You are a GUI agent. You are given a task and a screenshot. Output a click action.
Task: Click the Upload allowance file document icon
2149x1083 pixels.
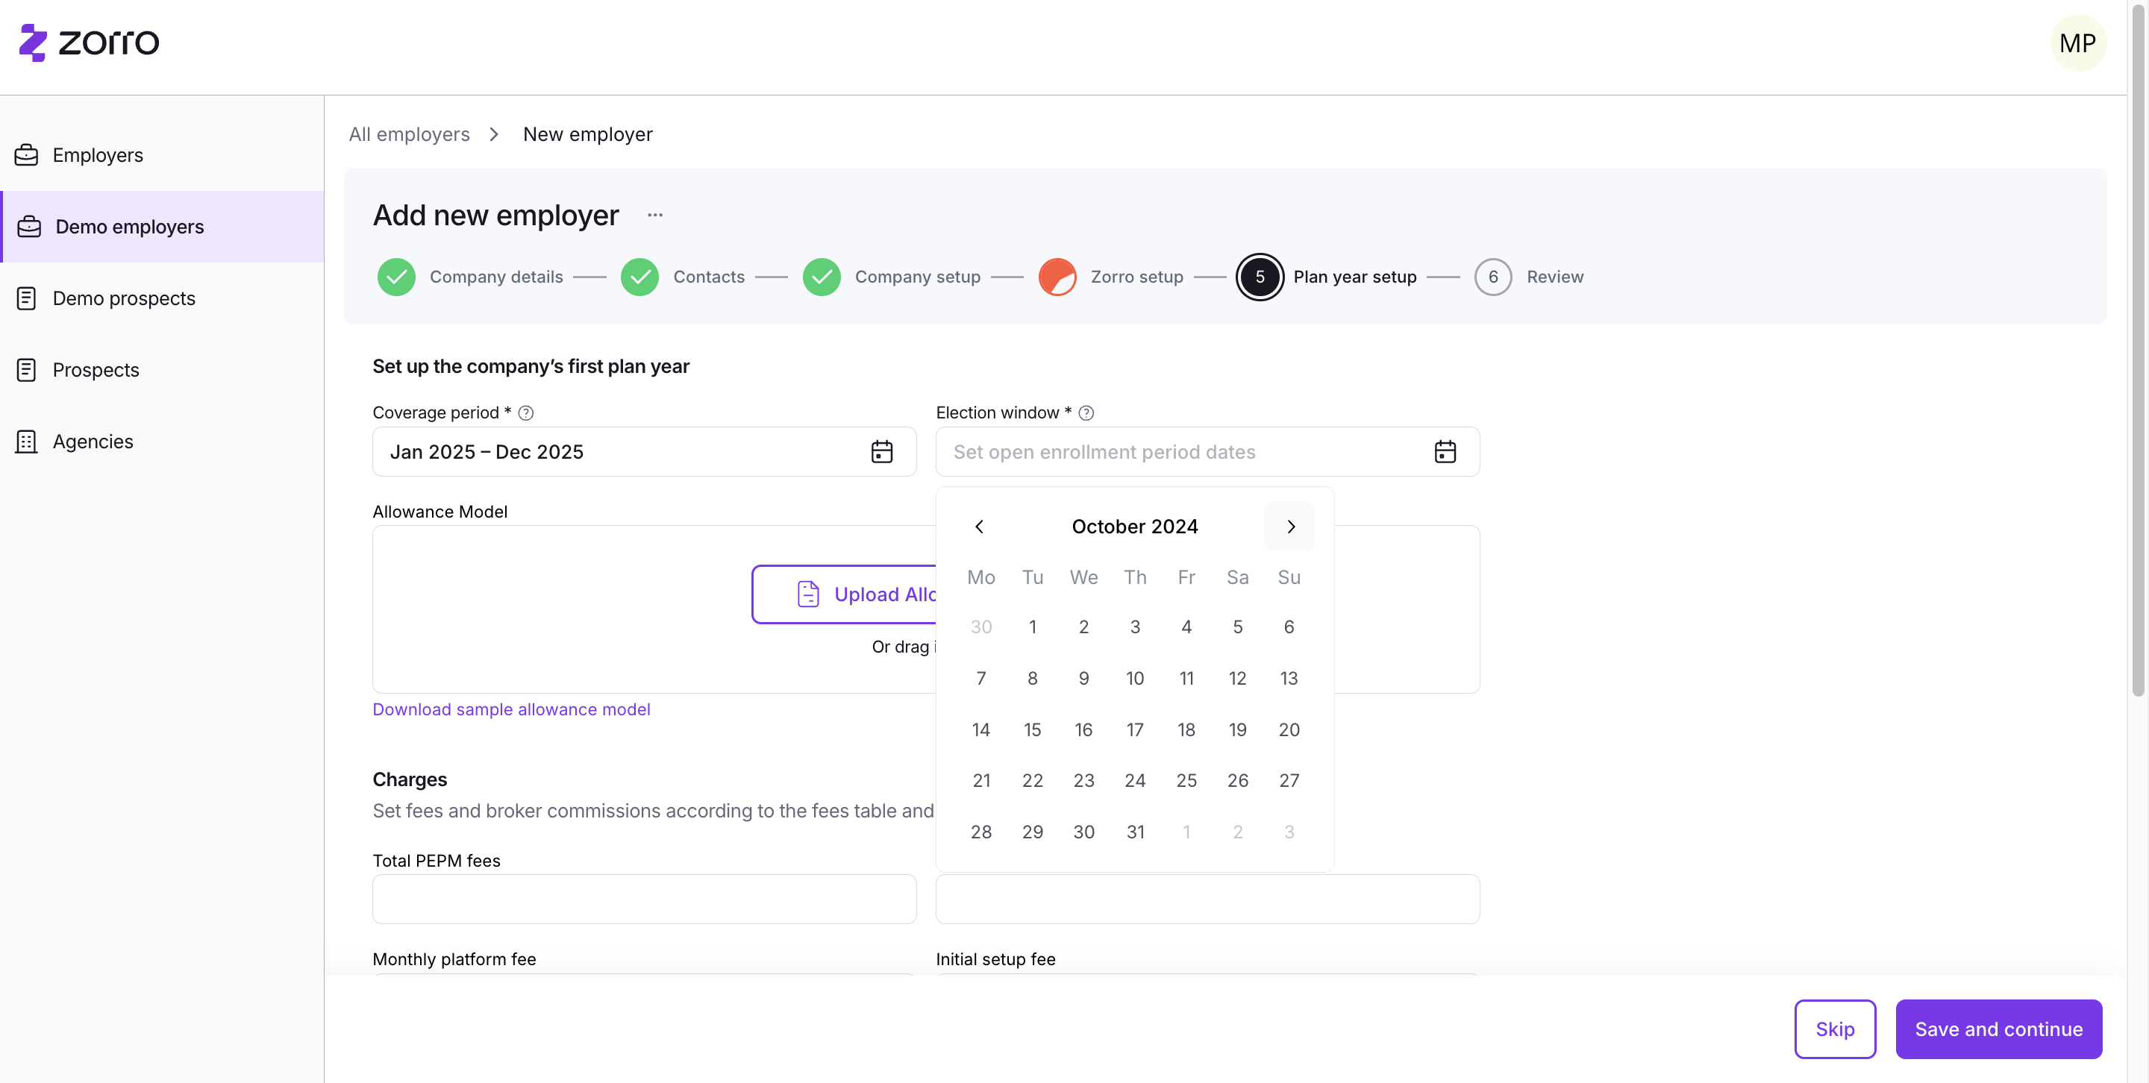(808, 594)
